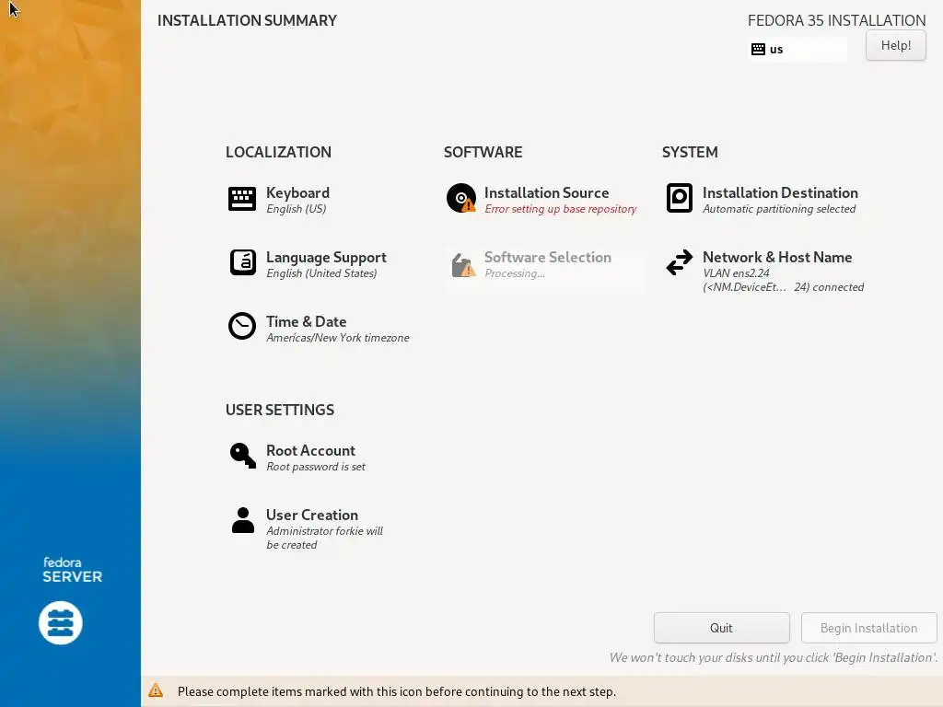
Task: Open the Root Account key icon
Action: (242, 455)
